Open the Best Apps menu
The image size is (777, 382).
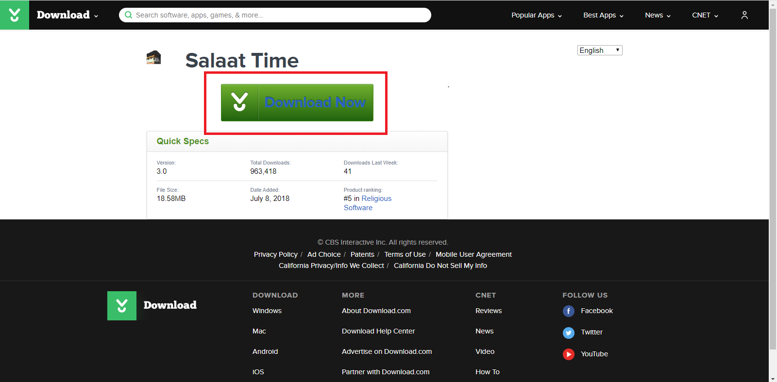click(603, 15)
